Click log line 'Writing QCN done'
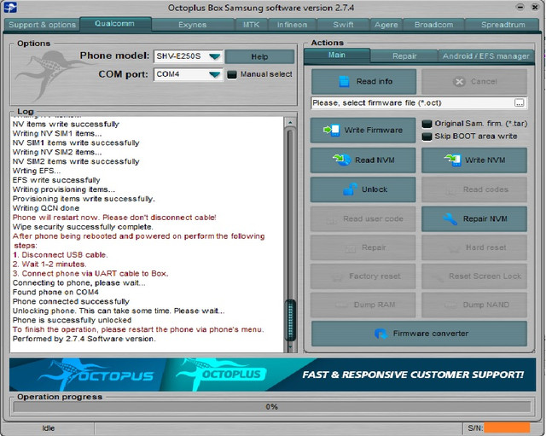 pyautogui.click(x=46, y=208)
